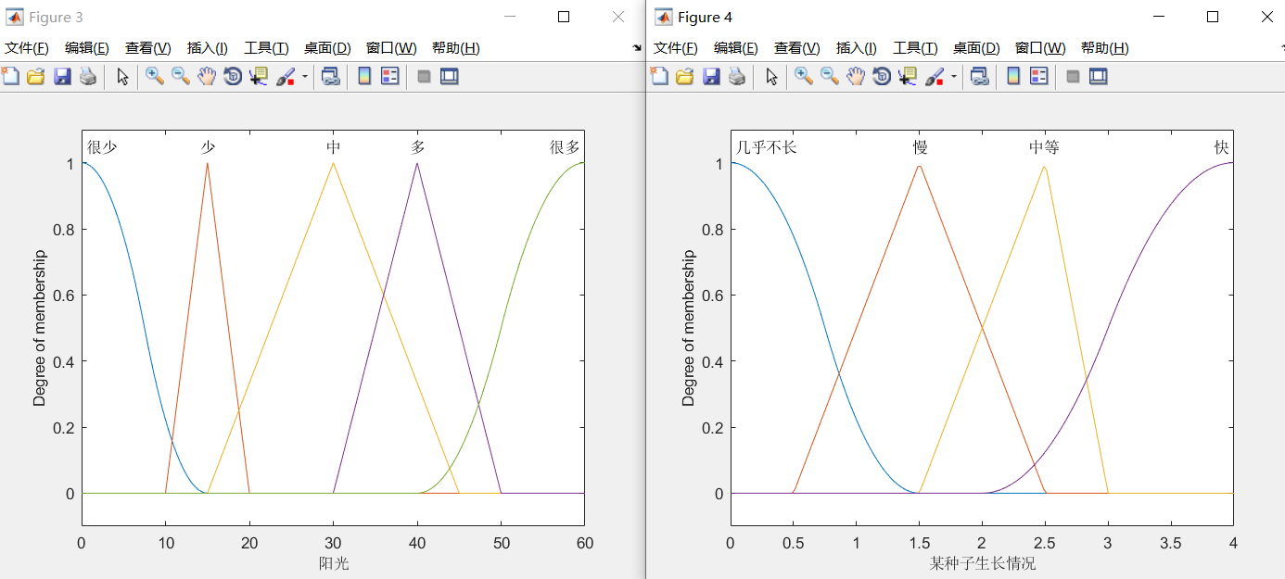The height and width of the screenshot is (579, 1285).
Task: Click the 很少 label in Figure 3 plot
Action: point(102,147)
